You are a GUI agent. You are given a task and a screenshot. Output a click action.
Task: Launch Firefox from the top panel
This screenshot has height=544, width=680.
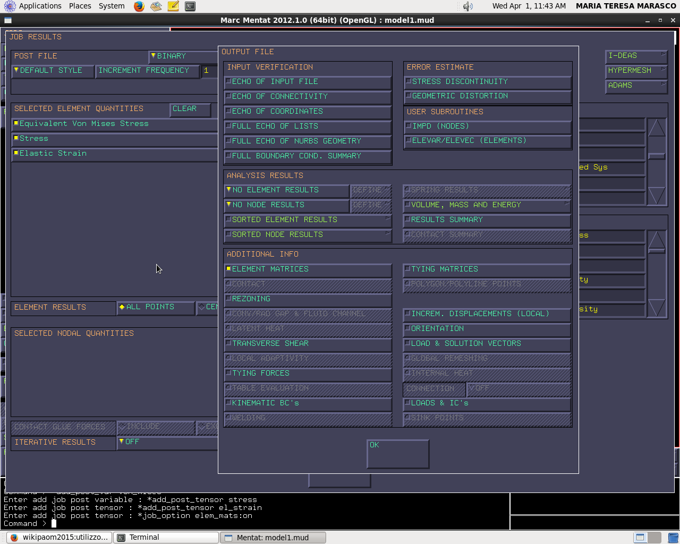pyautogui.click(x=139, y=6)
